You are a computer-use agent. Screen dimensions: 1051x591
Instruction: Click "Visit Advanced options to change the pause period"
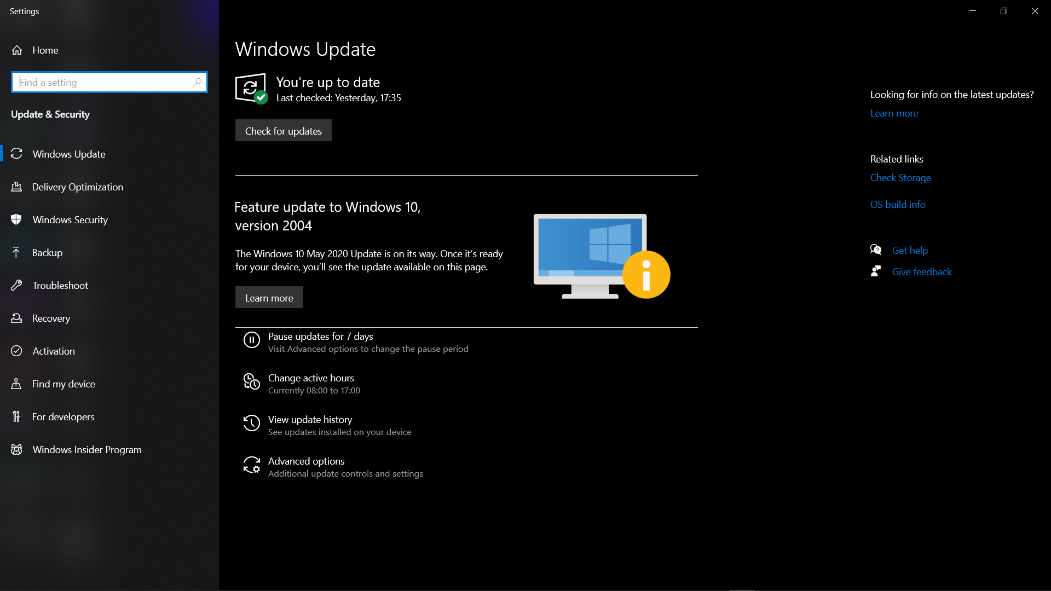coord(368,349)
